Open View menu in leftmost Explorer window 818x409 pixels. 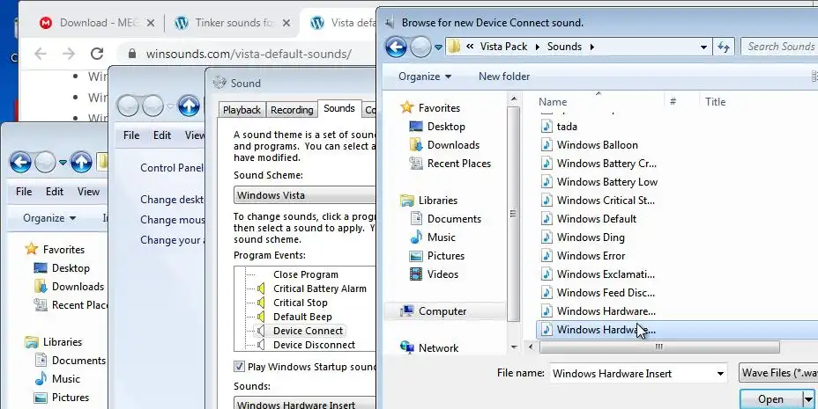(x=88, y=192)
